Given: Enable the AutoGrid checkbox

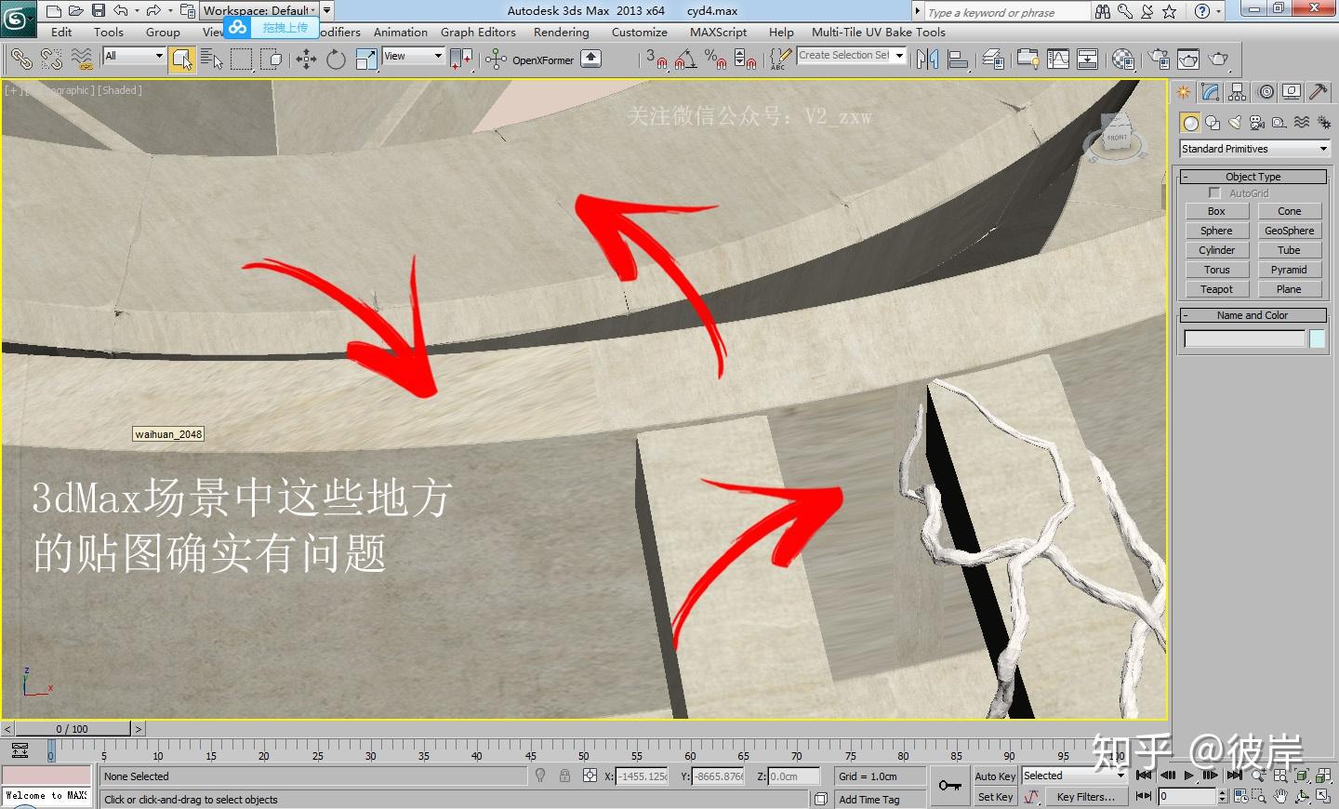Looking at the screenshot, I should click(x=1214, y=193).
